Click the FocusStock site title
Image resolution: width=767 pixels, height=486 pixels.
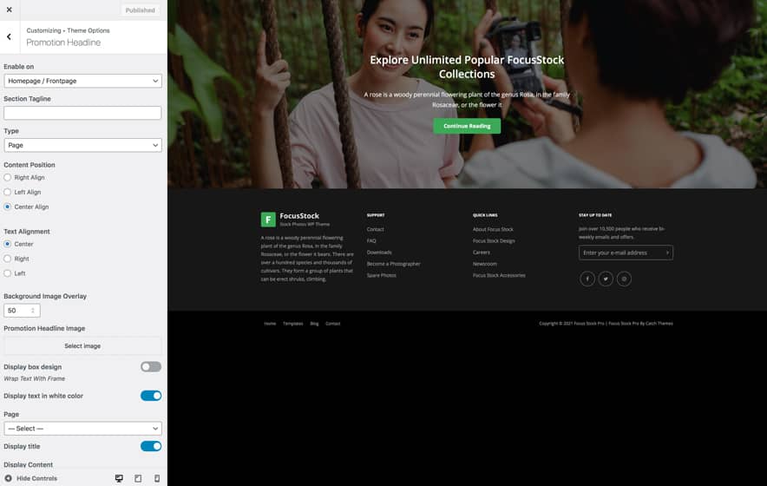[x=299, y=216]
